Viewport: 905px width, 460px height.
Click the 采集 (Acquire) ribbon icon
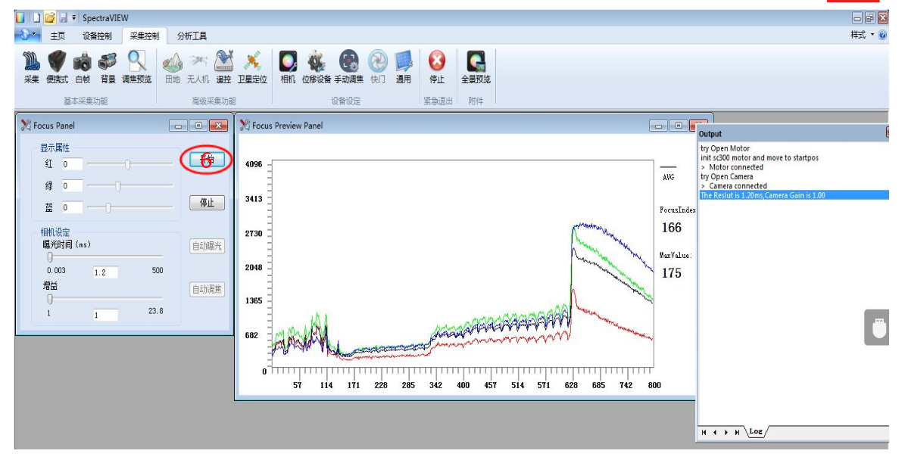click(31, 62)
